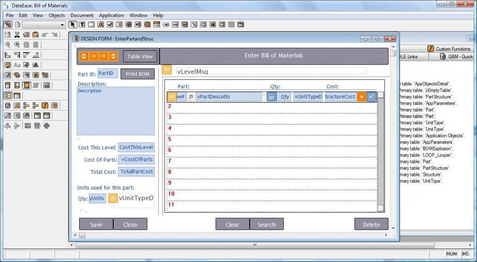The height and width of the screenshot is (262, 477).
Task: Select the picture object tool
Action: point(212,25)
